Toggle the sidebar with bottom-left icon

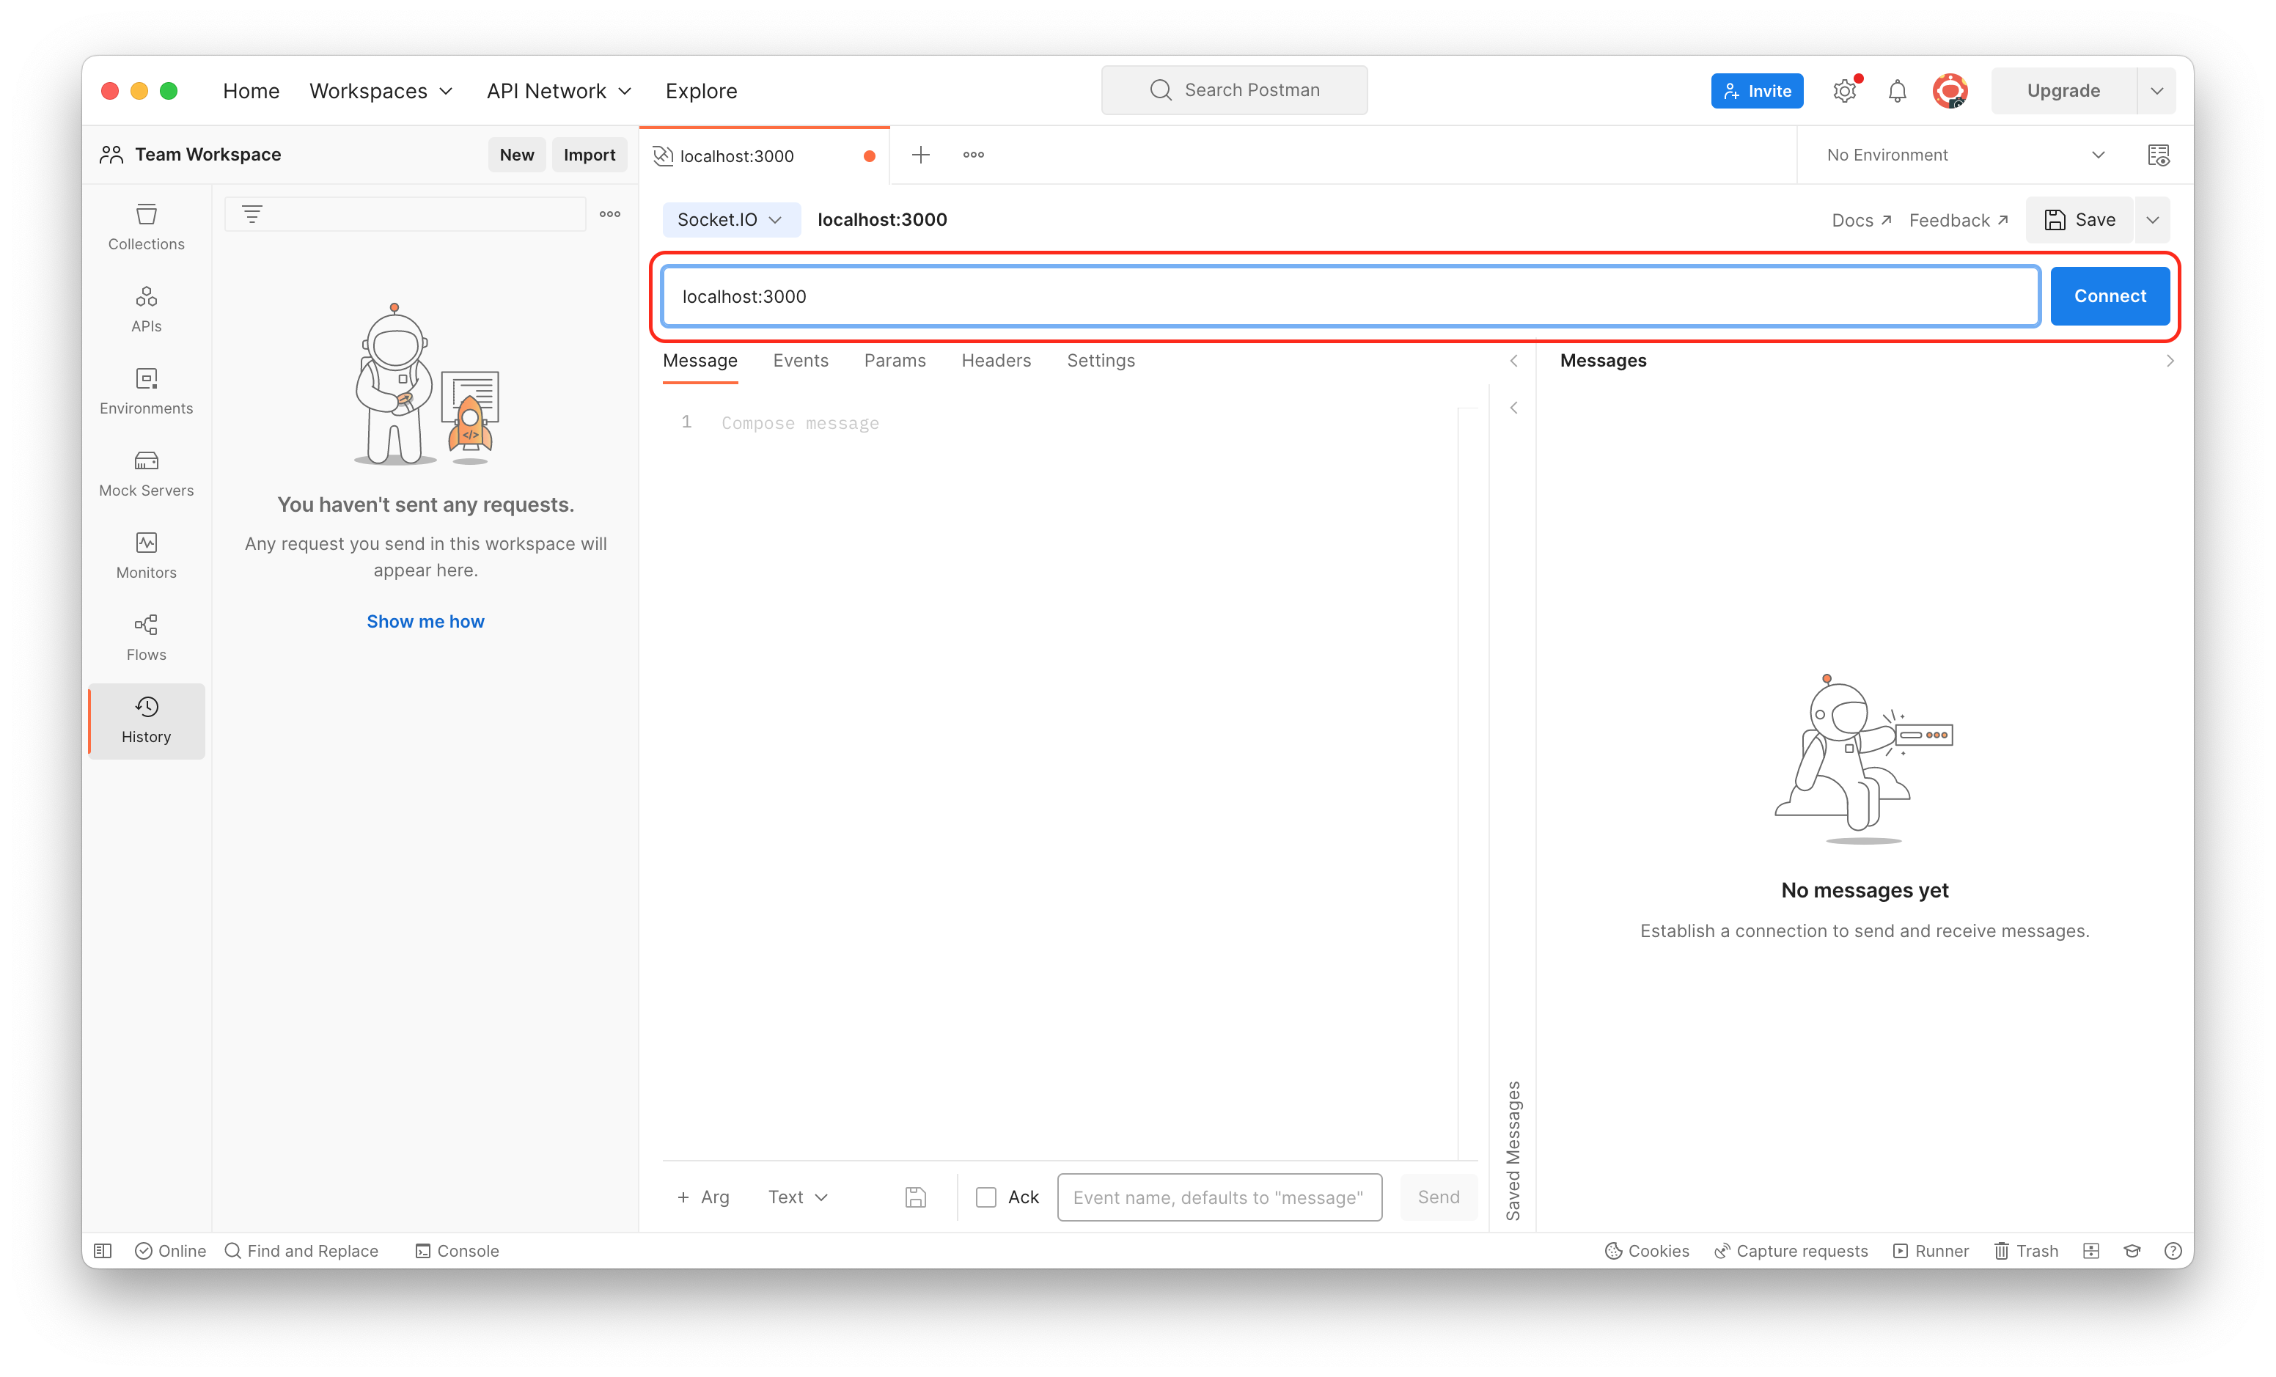point(103,1250)
